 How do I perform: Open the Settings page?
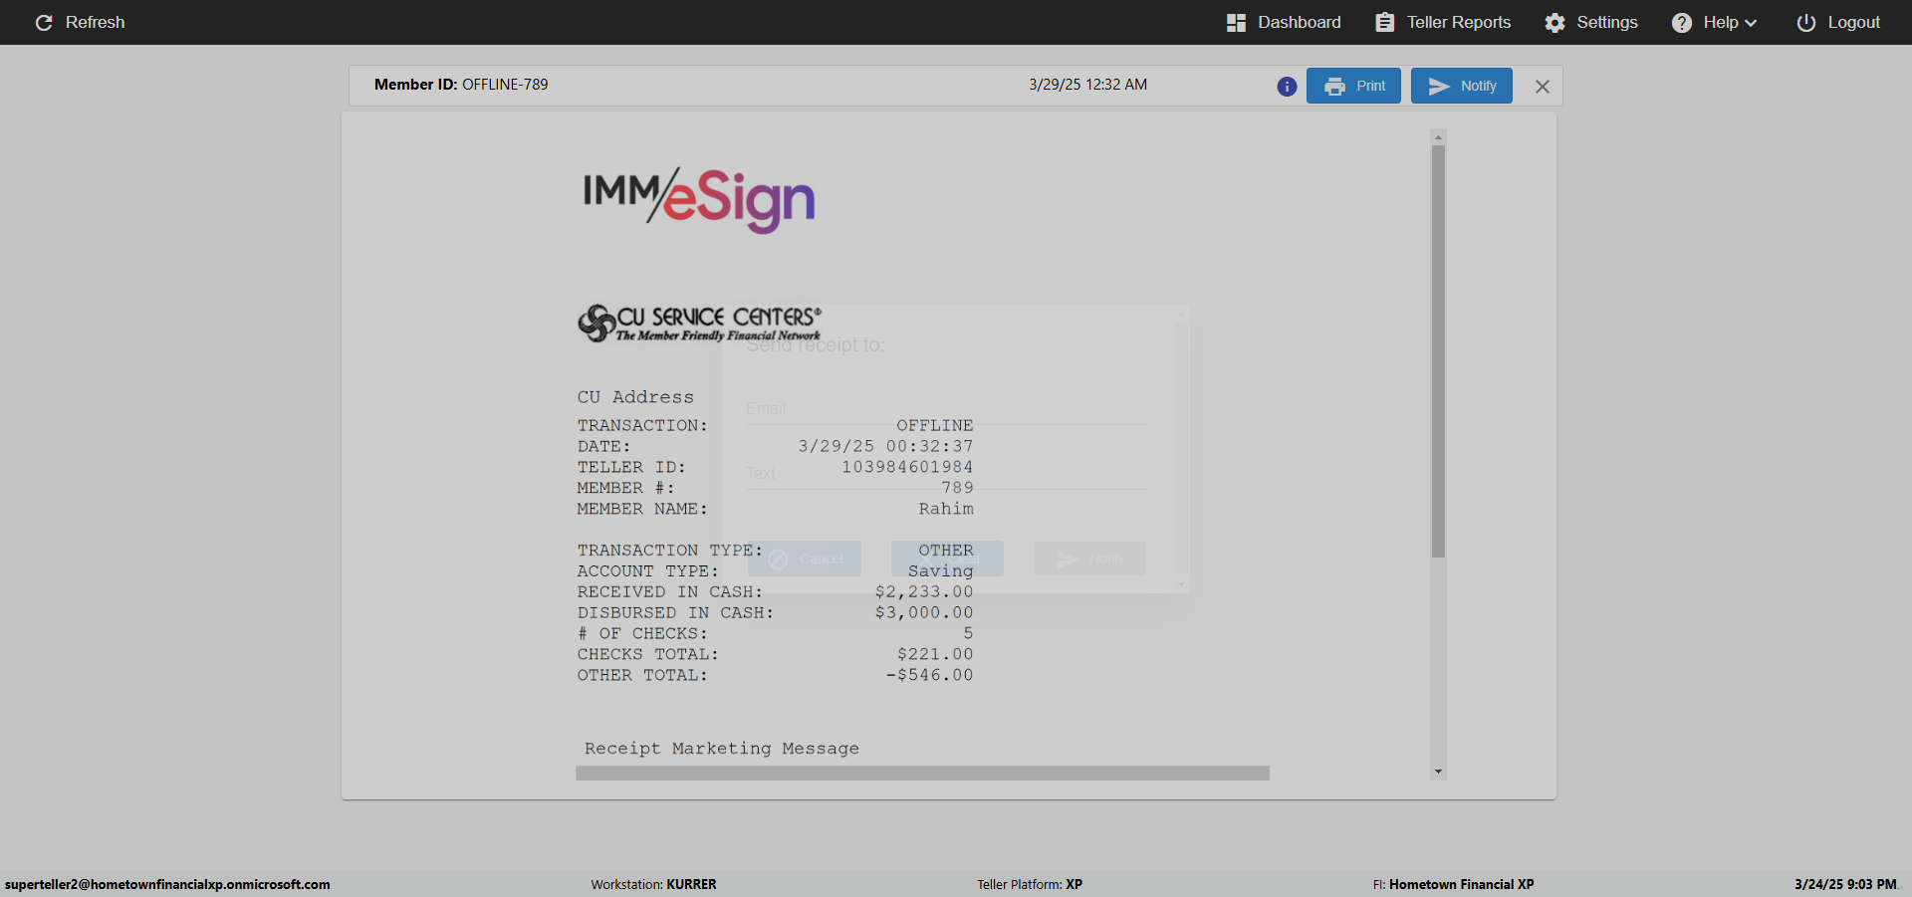pyautogui.click(x=1591, y=22)
